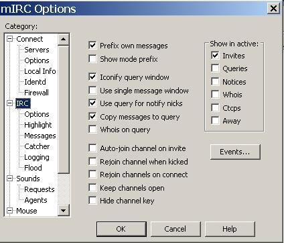Close the mIRC Options dialog
Image resolution: width=284 pixels, height=243 pixels.
tap(273, 8)
